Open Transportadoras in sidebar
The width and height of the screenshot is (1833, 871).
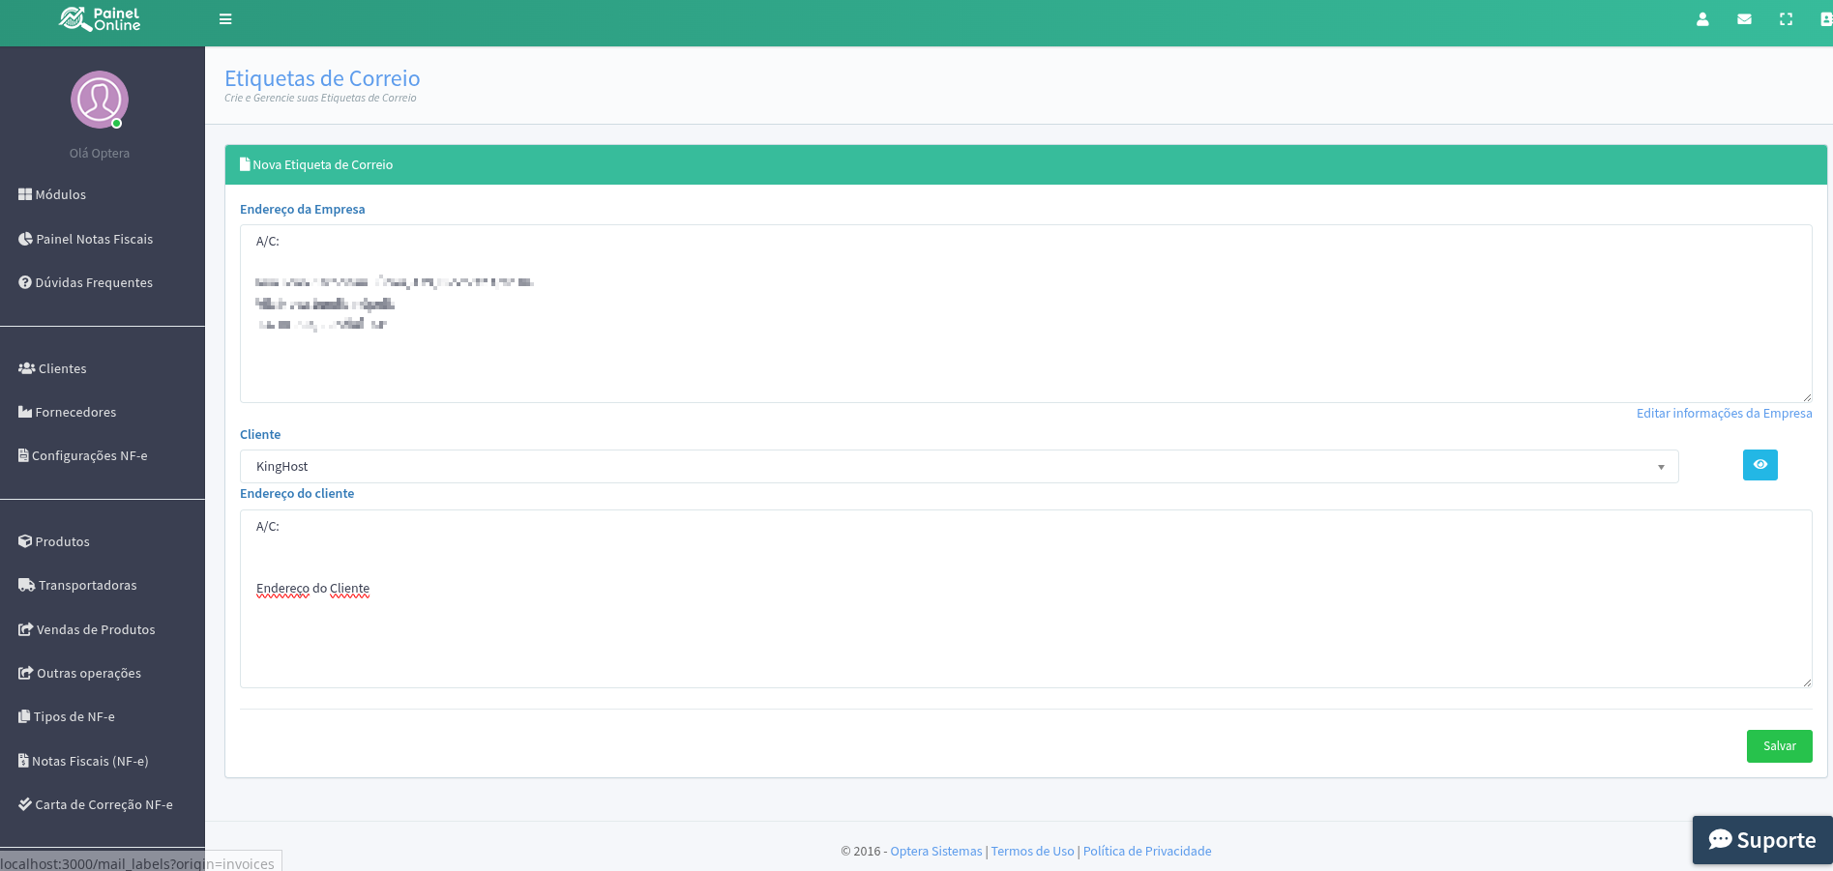(x=87, y=586)
